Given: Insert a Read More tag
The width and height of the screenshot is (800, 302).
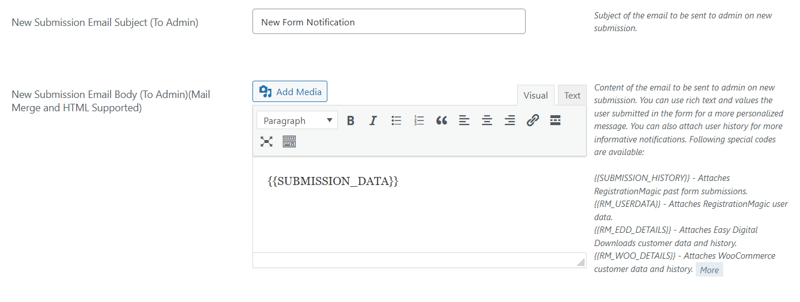Looking at the screenshot, I should (555, 120).
